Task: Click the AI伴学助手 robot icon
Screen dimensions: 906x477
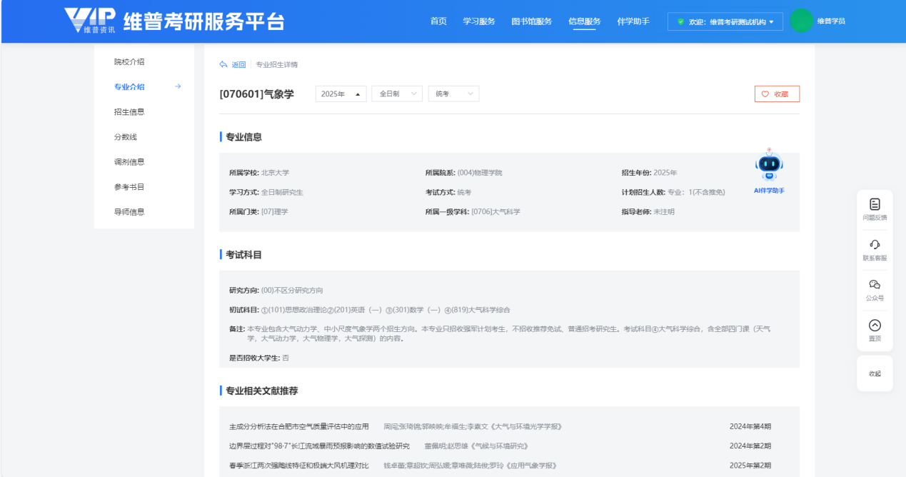Action: tap(769, 167)
